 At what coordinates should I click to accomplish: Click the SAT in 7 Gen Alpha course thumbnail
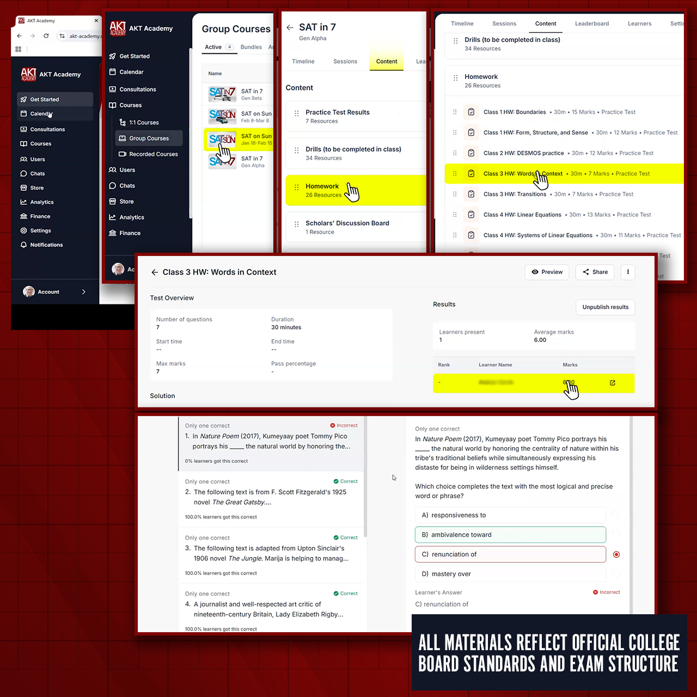(x=222, y=162)
